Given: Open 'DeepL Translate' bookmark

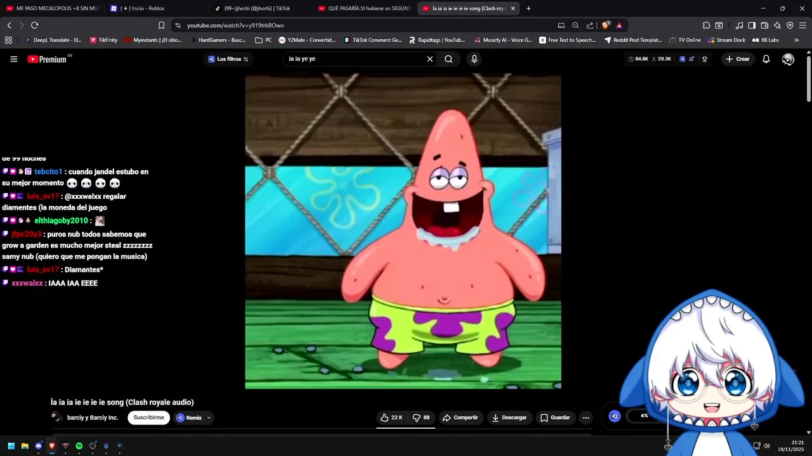Looking at the screenshot, I should [x=53, y=40].
